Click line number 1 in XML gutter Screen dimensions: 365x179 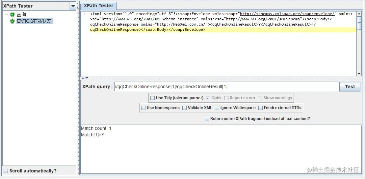tap(85, 14)
